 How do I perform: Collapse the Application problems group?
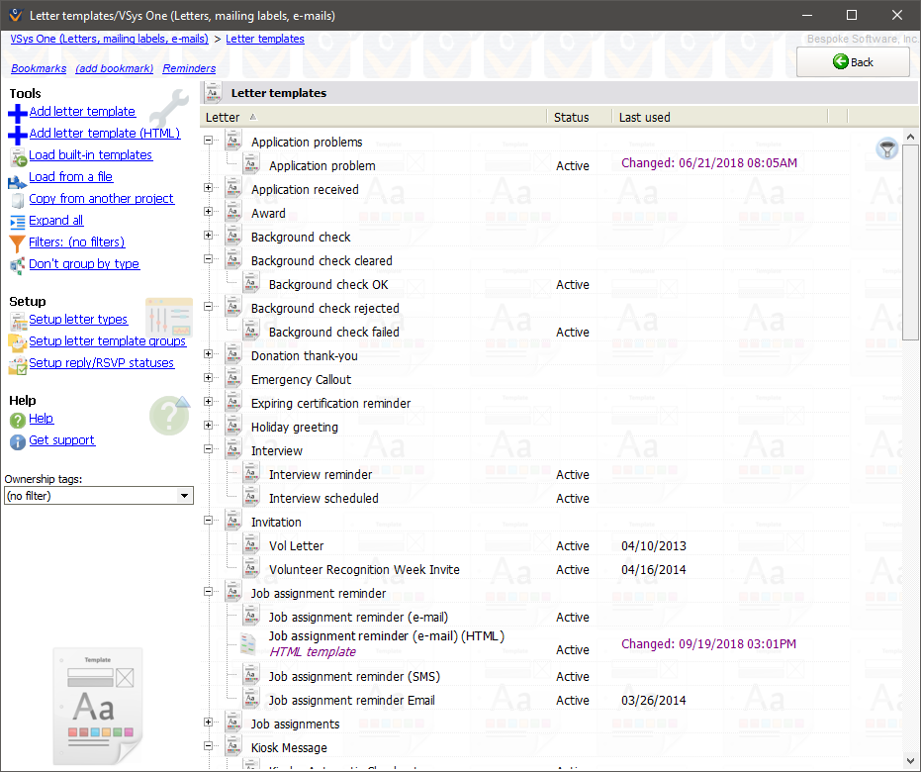206,142
